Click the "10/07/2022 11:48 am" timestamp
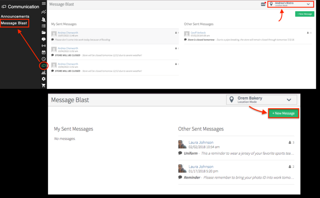The height and width of the screenshot is (198, 320). (68, 36)
